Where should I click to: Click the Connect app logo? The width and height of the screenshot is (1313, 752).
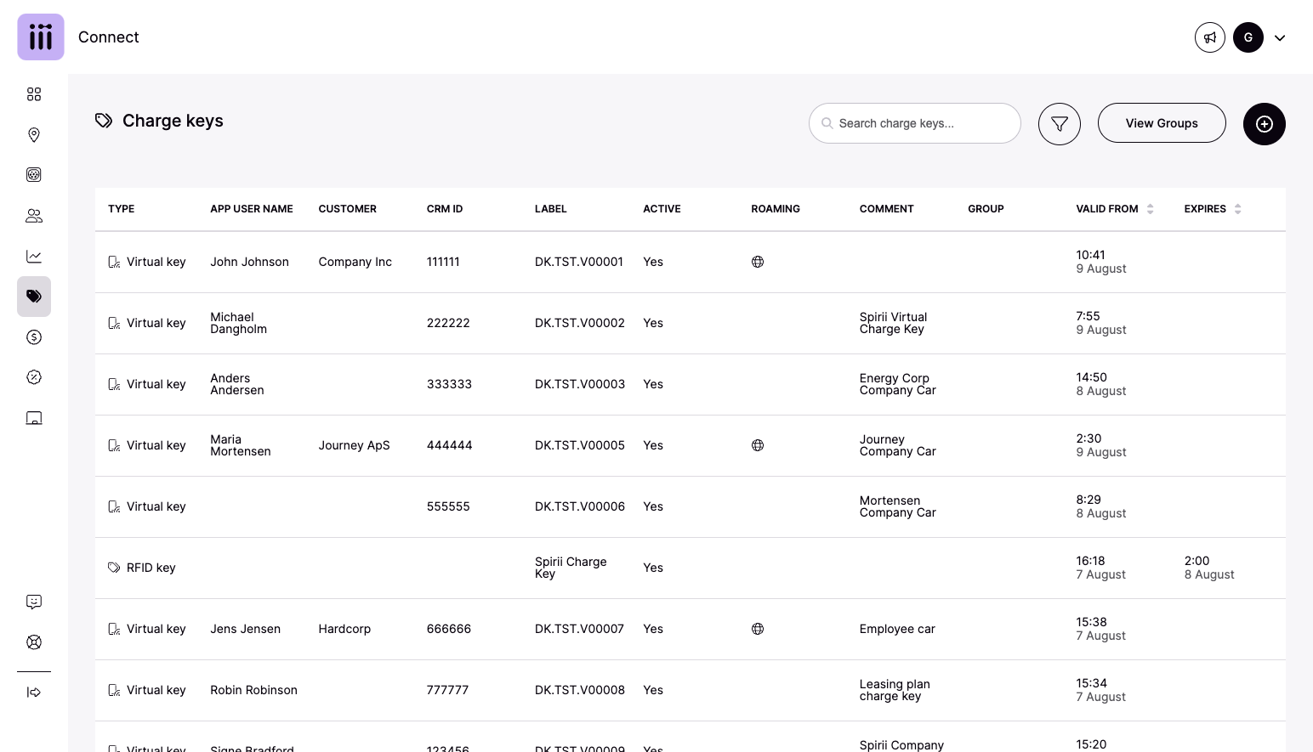(41, 37)
